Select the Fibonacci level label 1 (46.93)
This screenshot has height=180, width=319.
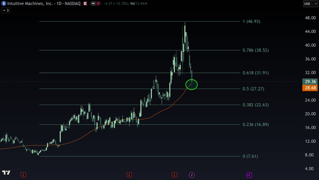click(x=251, y=21)
